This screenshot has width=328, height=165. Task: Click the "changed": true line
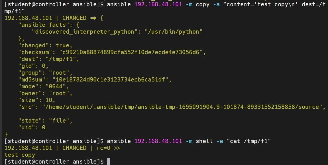[45, 45]
